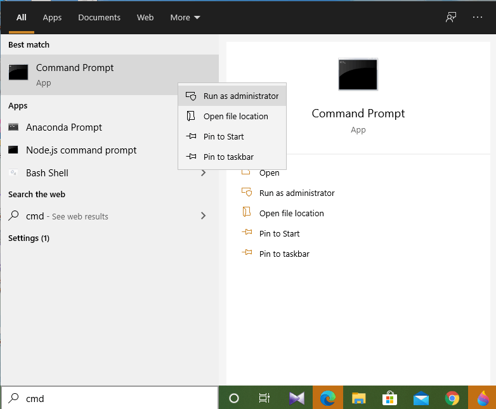496x409 pixels.
Task: Open Microsoft Edge from the taskbar
Action: pos(328,398)
